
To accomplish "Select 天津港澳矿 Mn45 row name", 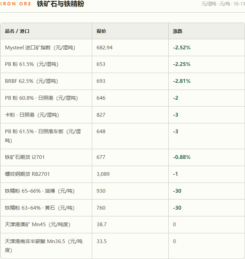I will tap(37, 225).
